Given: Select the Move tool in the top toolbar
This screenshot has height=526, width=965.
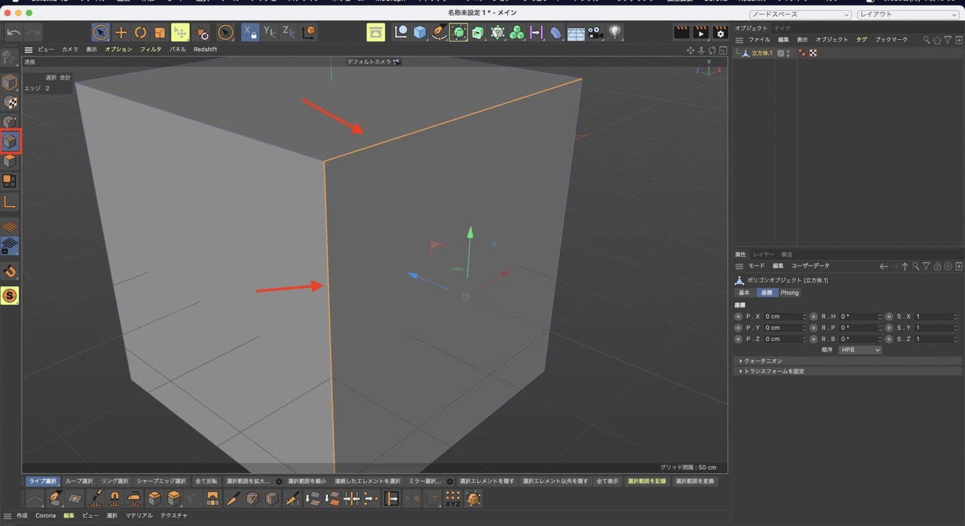Looking at the screenshot, I should coord(121,32).
